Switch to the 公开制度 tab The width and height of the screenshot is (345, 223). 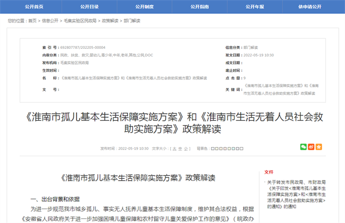[x=144, y=6]
